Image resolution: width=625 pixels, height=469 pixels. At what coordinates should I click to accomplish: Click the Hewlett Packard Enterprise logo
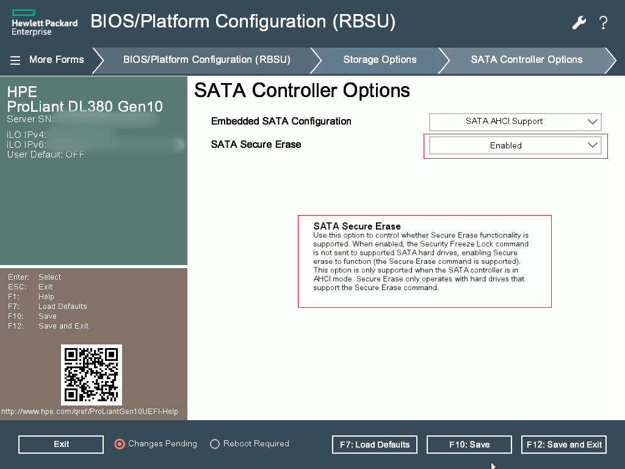tap(43, 23)
